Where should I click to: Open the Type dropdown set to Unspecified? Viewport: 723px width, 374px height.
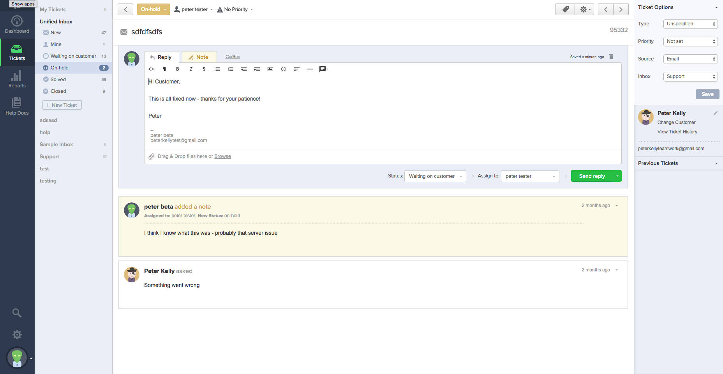click(690, 24)
